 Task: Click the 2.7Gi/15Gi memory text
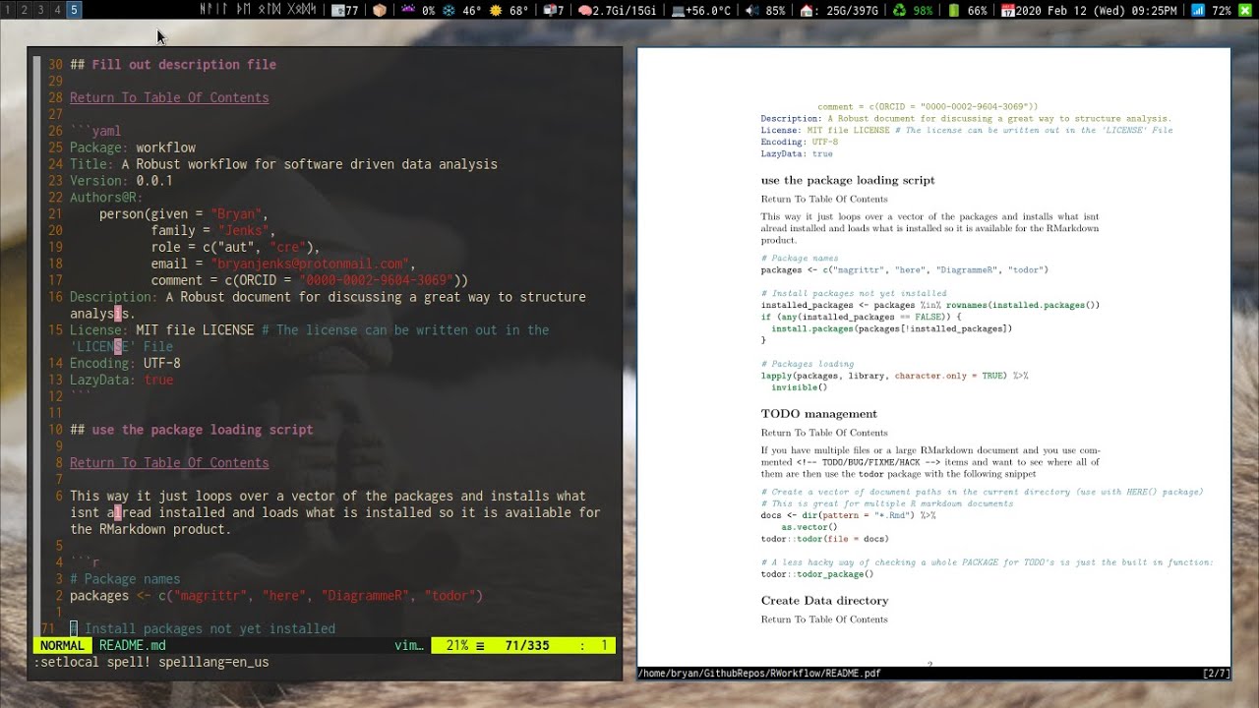coord(626,11)
